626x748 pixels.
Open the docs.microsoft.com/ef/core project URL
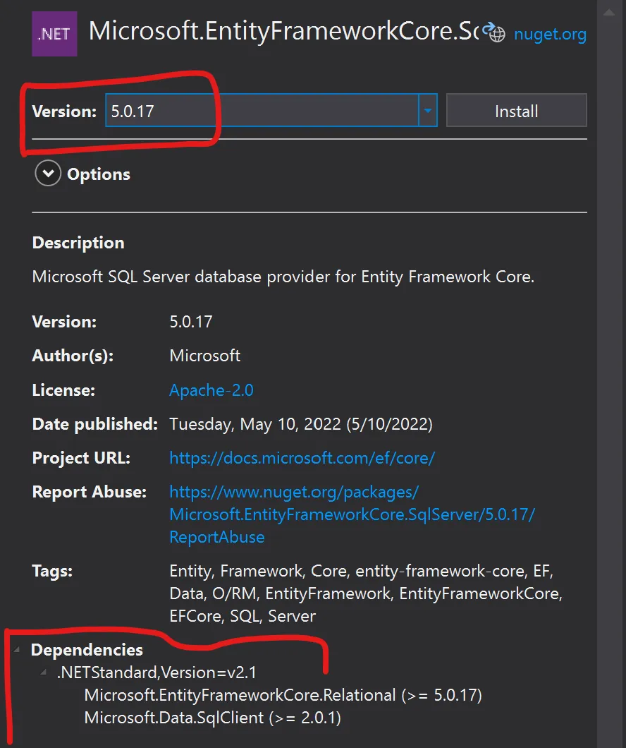302,458
